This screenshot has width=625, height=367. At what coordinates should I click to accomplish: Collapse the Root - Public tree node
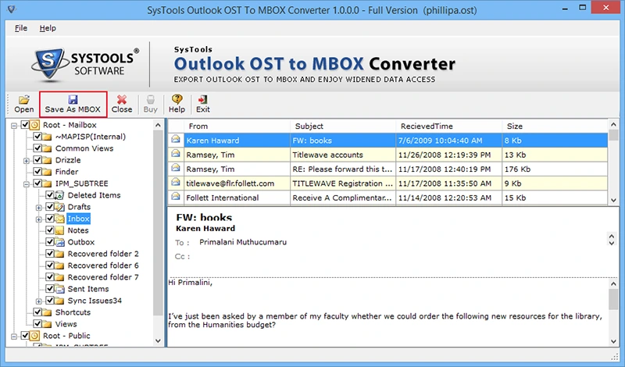[14, 337]
